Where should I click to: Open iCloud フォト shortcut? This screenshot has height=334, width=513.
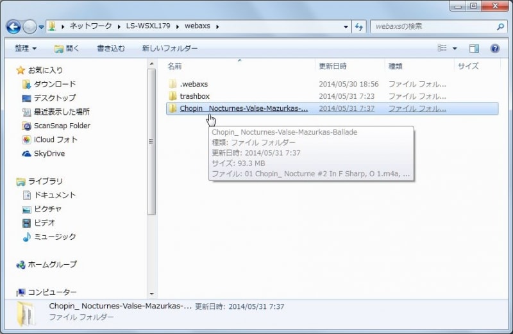[55, 140]
